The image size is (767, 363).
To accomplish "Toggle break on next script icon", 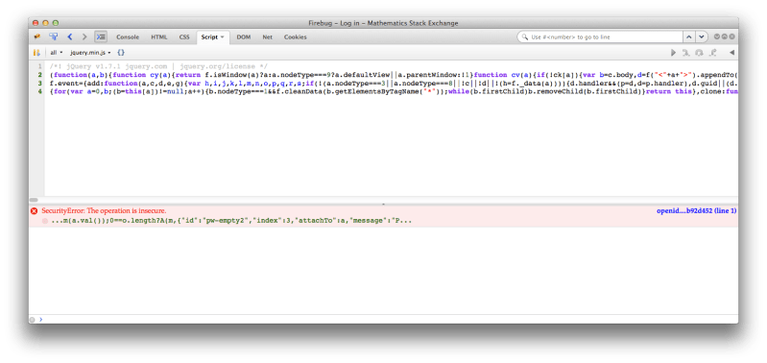I will (x=36, y=53).
